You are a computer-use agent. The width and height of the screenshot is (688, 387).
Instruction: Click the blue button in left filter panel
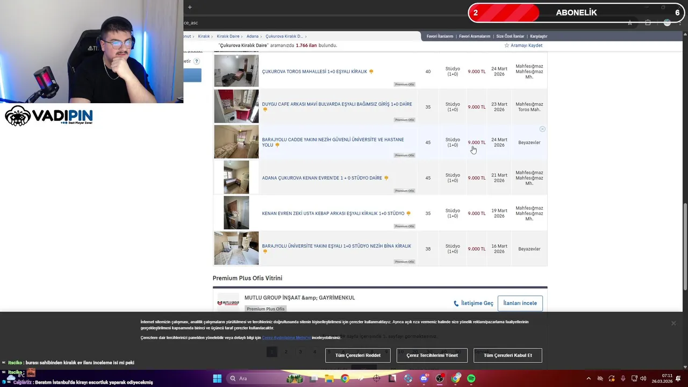tap(192, 75)
